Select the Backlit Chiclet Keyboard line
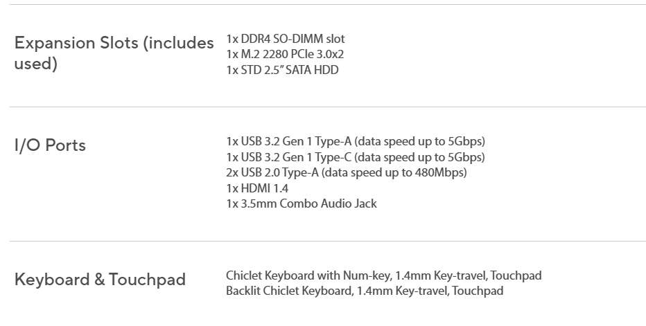The image size is (646, 326). point(364,291)
